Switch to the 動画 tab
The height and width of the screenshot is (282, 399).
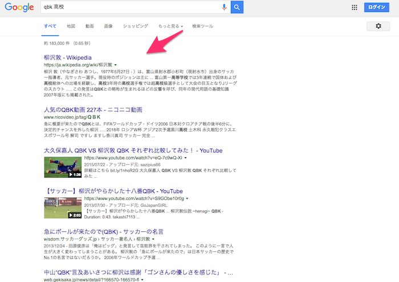pyautogui.click(x=89, y=26)
